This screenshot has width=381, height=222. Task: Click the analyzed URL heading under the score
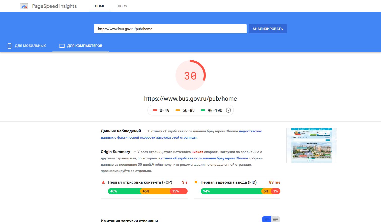click(x=191, y=99)
